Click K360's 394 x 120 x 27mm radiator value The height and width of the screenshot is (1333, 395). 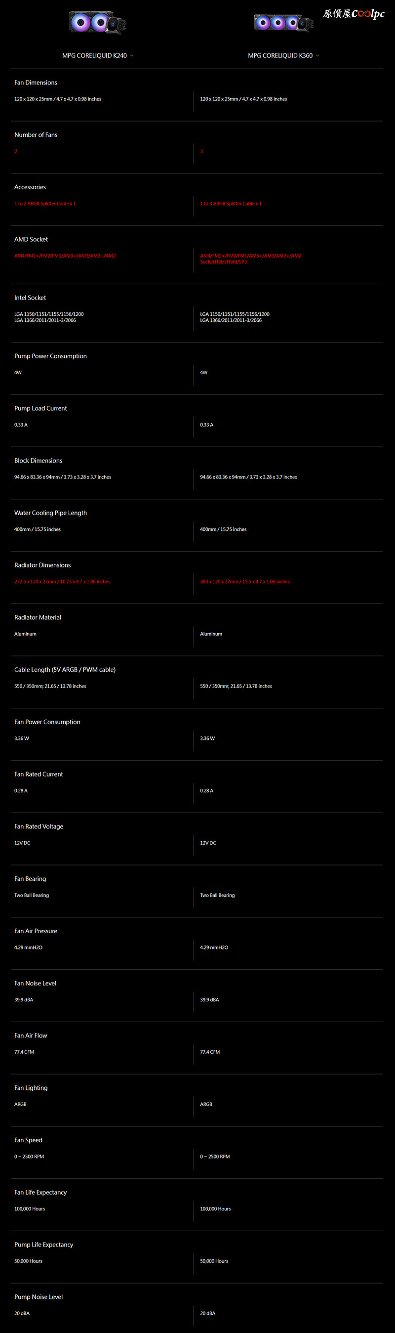(x=245, y=582)
